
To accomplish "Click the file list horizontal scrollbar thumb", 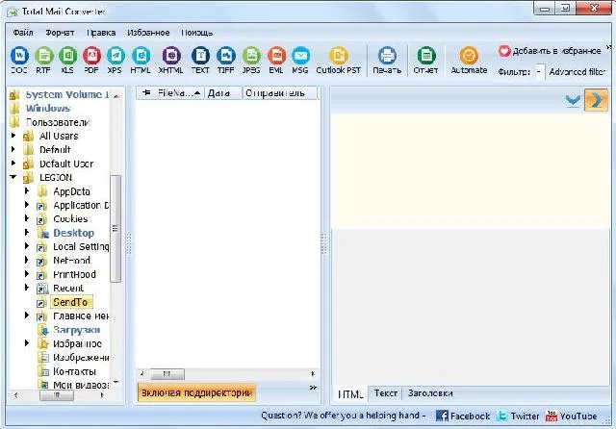I will (167, 374).
